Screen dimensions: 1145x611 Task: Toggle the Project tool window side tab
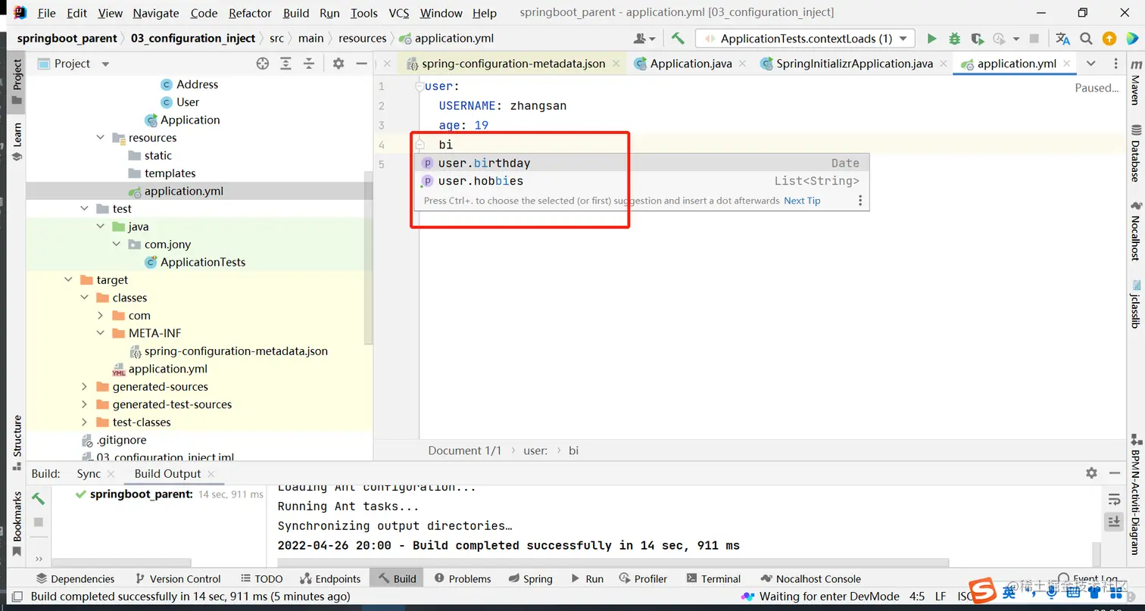[17, 82]
